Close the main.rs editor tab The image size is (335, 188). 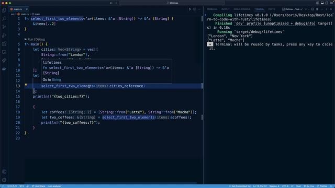pos(27,9)
